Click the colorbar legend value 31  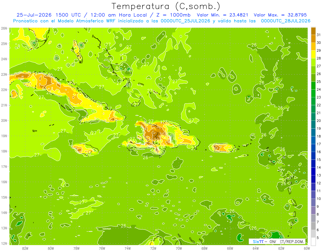[319, 35]
